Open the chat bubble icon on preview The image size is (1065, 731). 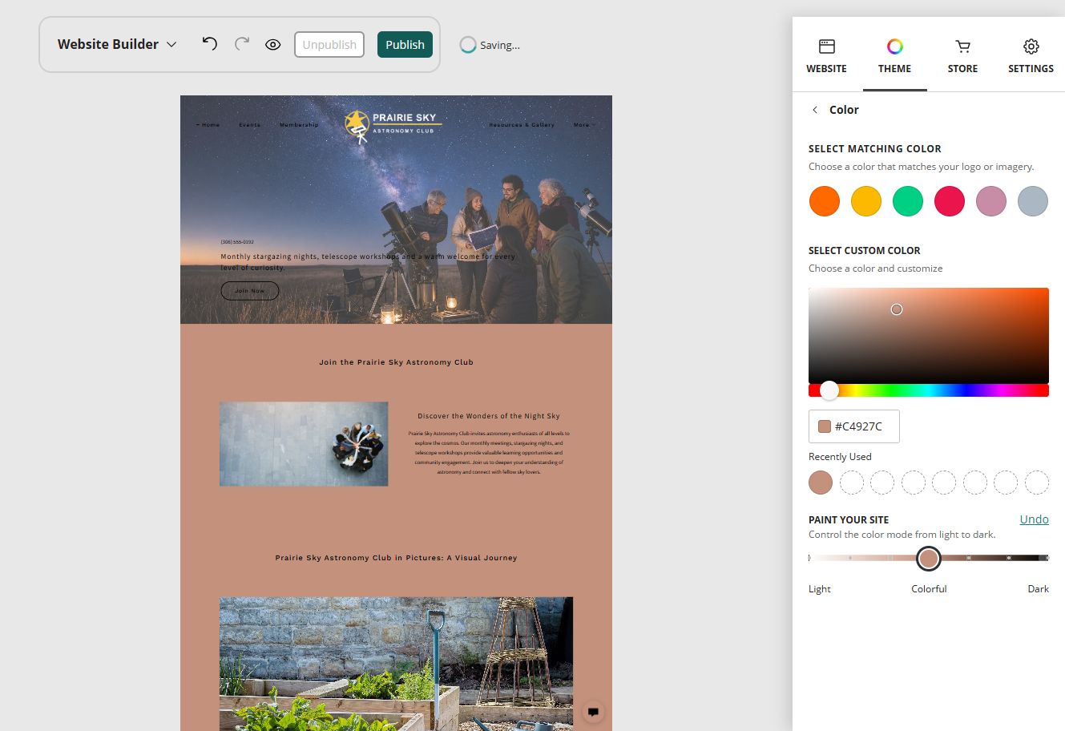point(593,712)
